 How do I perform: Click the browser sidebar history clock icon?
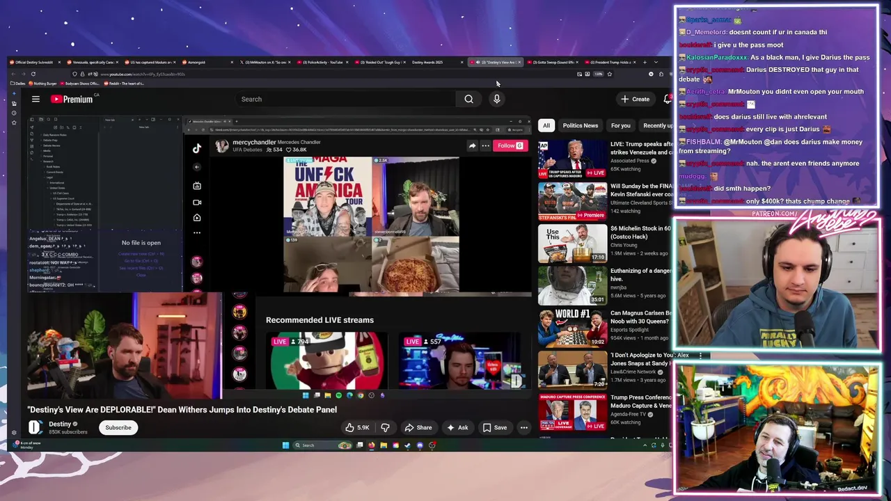(14, 113)
